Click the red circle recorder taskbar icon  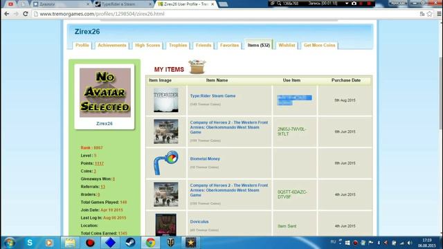pos(90,243)
